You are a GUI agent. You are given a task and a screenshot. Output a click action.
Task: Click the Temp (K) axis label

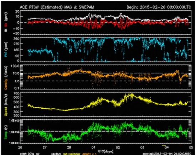point(6,132)
